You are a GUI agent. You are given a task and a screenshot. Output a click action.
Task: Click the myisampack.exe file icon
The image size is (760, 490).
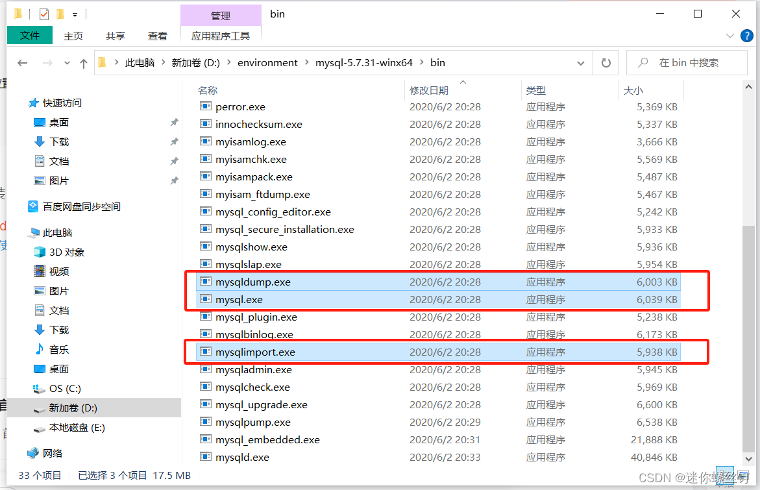pyautogui.click(x=206, y=177)
